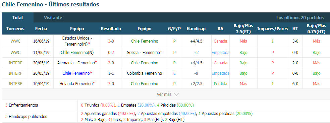Viewport: 330px width, 123px height.
Task: Open the 1-1 result against Colombia
Action: tap(111, 73)
